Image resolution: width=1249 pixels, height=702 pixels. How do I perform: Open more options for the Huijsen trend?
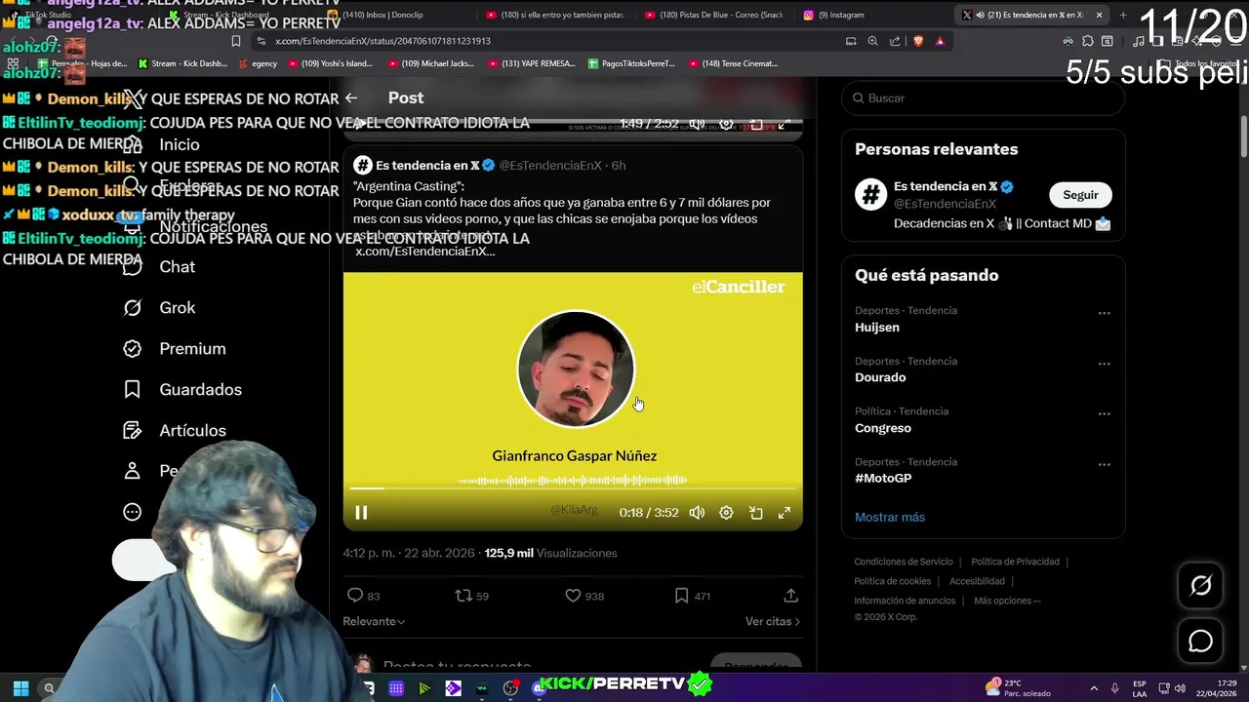(1104, 313)
